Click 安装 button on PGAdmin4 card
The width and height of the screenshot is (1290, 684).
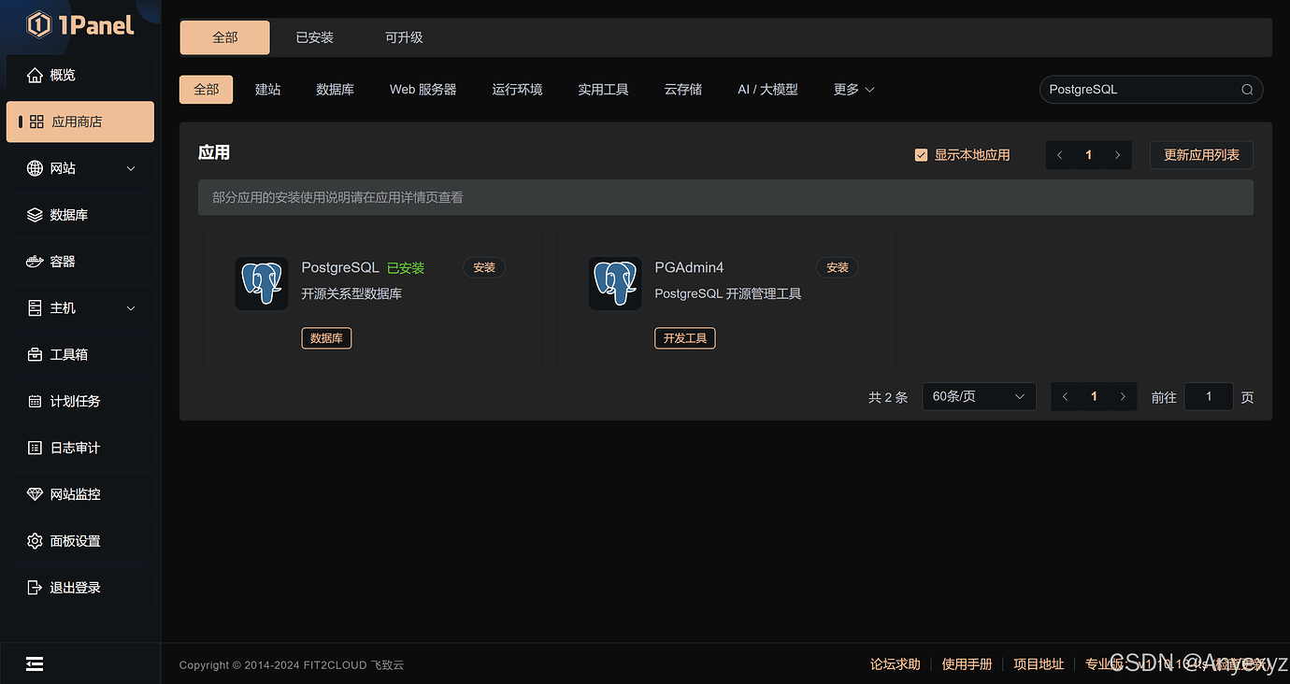pyautogui.click(x=838, y=268)
